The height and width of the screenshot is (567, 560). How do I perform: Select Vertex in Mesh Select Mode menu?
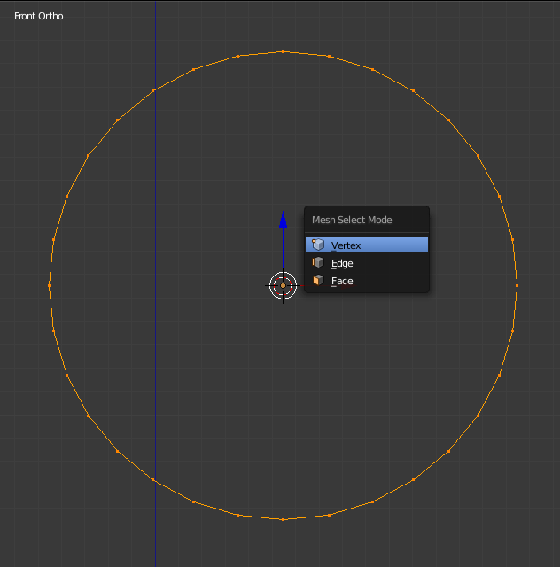coord(367,245)
